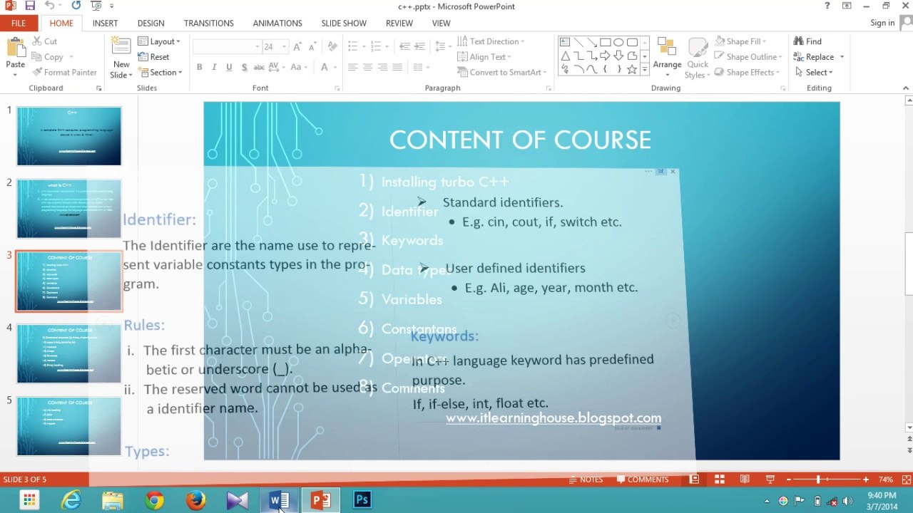Open the font size combo box
Viewport: 913px width, 513px height.
pyautogui.click(x=275, y=46)
